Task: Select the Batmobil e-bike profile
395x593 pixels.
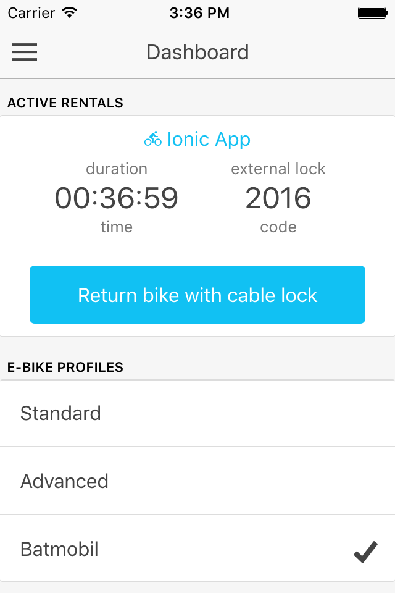Action: tap(197, 549)
